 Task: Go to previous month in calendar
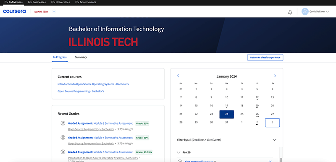pos(178,76)
